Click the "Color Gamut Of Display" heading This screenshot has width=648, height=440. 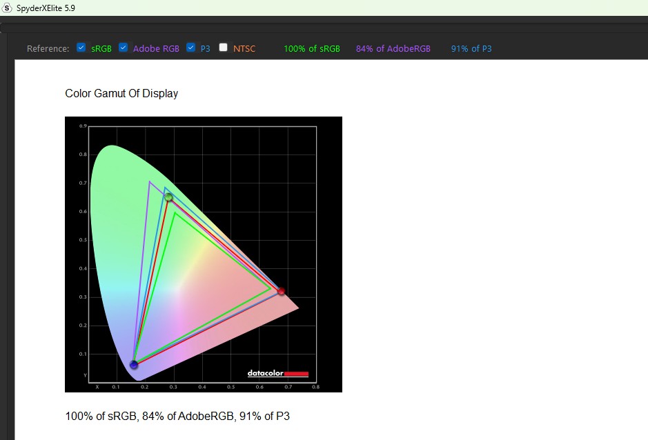(121, 93)
